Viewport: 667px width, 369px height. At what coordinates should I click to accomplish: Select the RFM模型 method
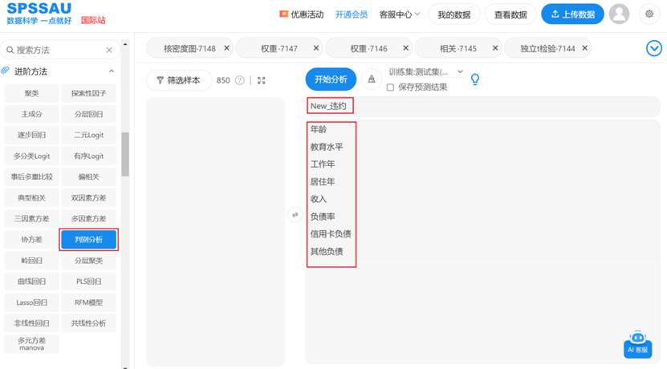(88, 302)
